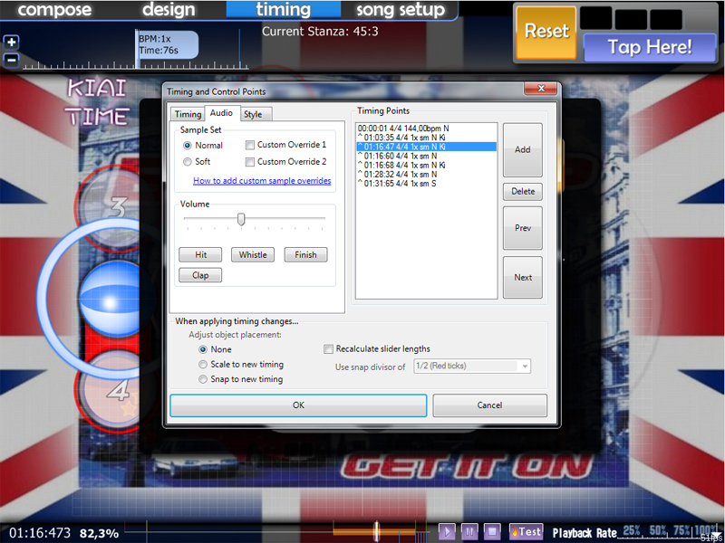725x543 pixels.
Task: Select timing point 01:03:35
Action: click(x=426, y=138)
